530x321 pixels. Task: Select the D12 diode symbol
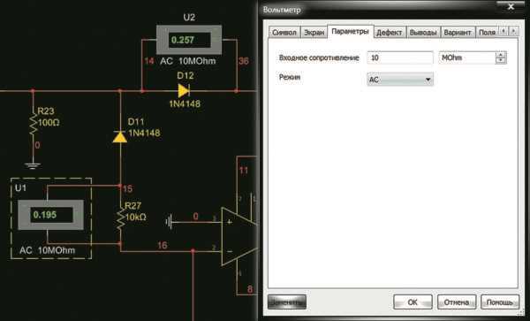184,91
